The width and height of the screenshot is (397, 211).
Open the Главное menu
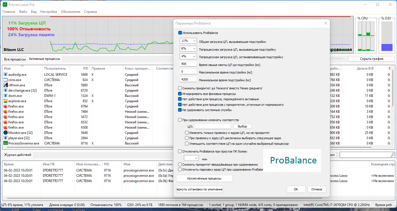click(9, 12)
